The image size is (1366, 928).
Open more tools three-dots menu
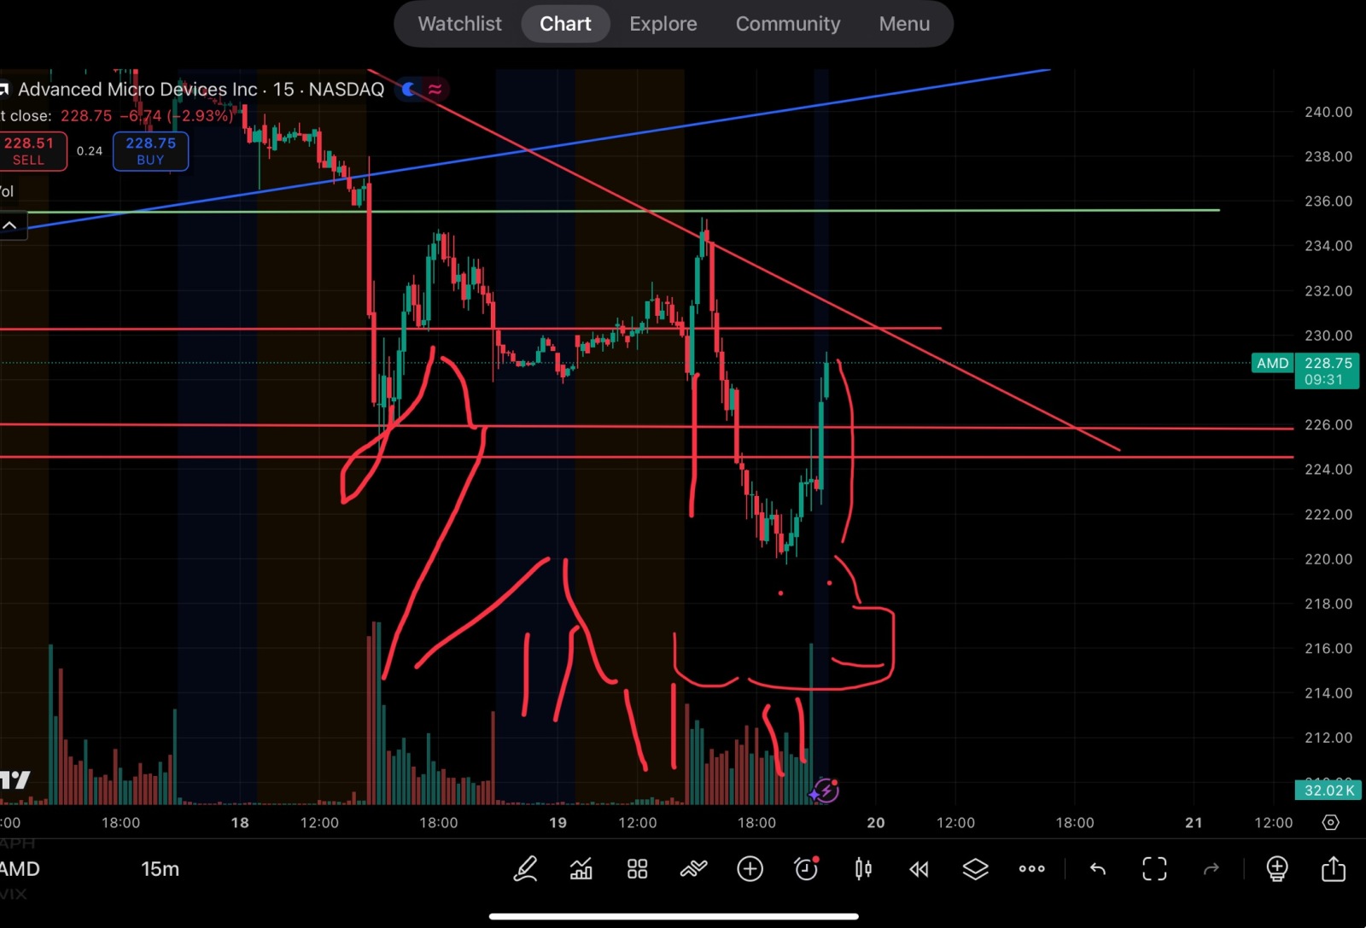tap(1031, 869)
